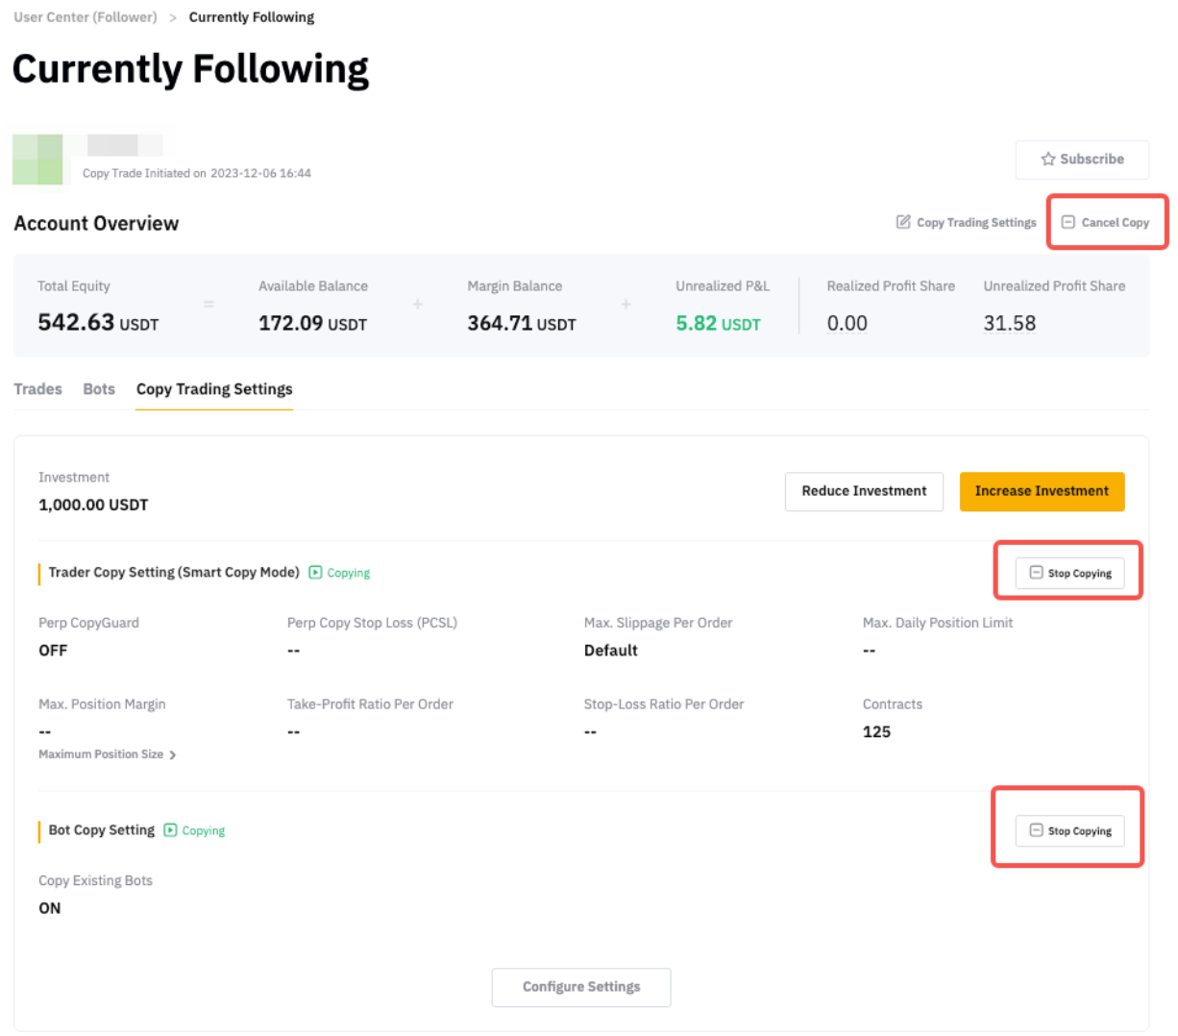The image size is (1178, 1036).
Task: Click the minus icon on Cancel Copy
Action: coord(1068,222)
